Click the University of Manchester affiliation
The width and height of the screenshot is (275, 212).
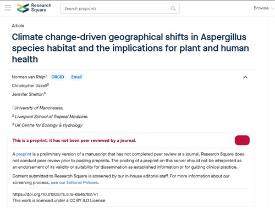37,108
